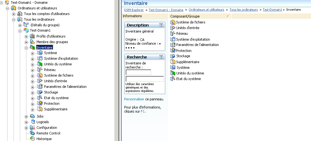Click the Historique clock icon
311x141 pixels.
[32, 138]
